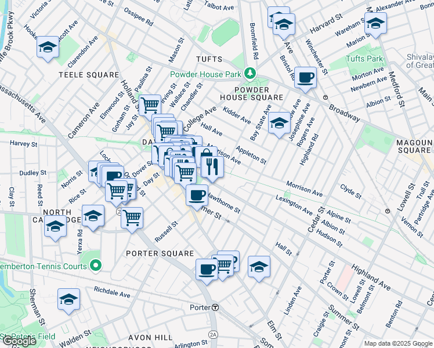Click the Tufts Park label

coord(364,59)
